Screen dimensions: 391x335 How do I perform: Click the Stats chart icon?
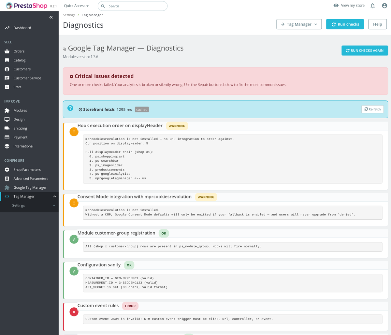tap(7, 87)
